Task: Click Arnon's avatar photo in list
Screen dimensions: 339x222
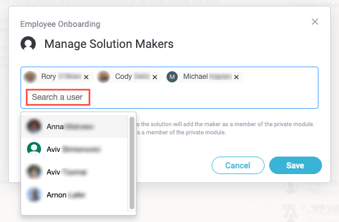Action: point(34,195)
